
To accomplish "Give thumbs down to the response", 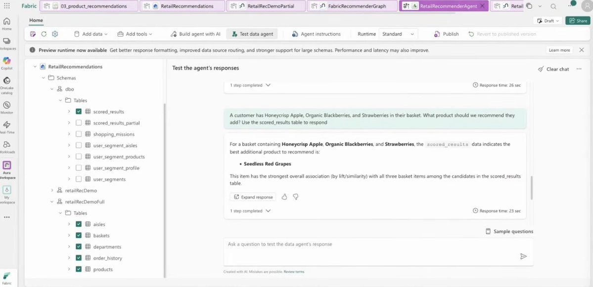I will coord(296,197).
